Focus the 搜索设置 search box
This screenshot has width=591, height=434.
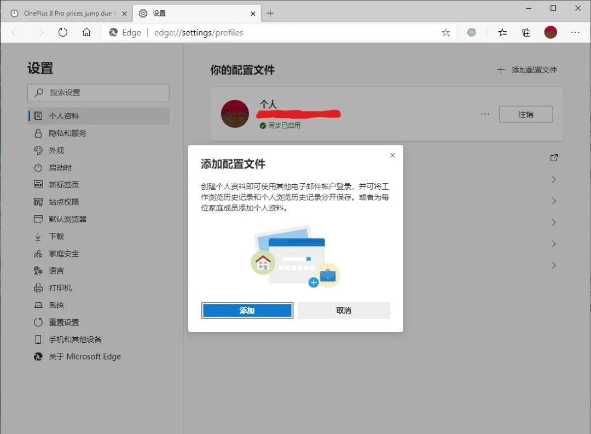click(99, 92)
